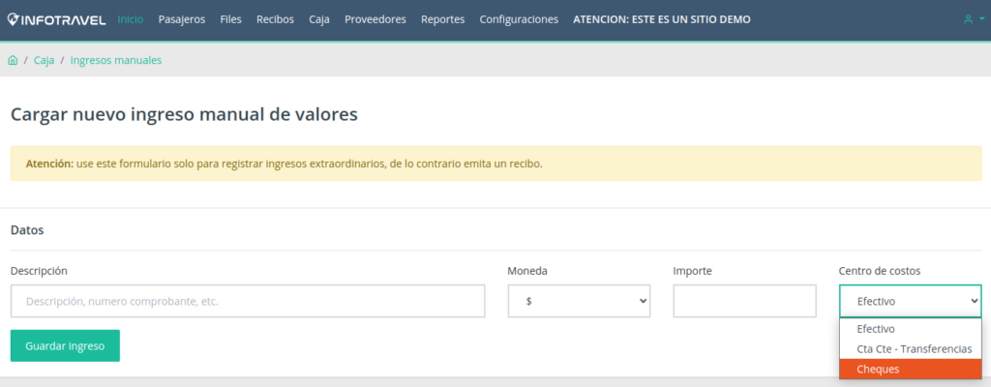
Task: Collapse the Centro de costos dropdown
Action: (910, 301)
